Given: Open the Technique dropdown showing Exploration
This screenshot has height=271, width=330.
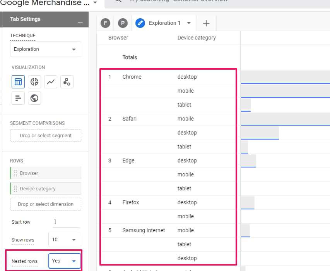Looking at the screenshot, I should click(45, 49).
